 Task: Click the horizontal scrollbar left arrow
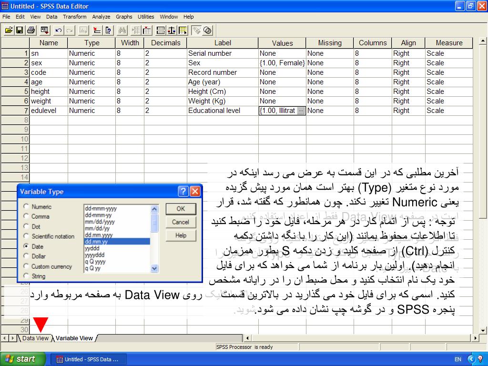247,338
